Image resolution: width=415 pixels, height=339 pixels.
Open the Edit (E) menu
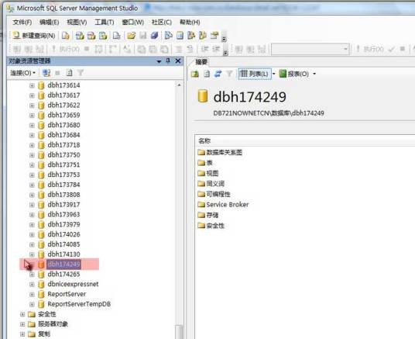(50, 22)
